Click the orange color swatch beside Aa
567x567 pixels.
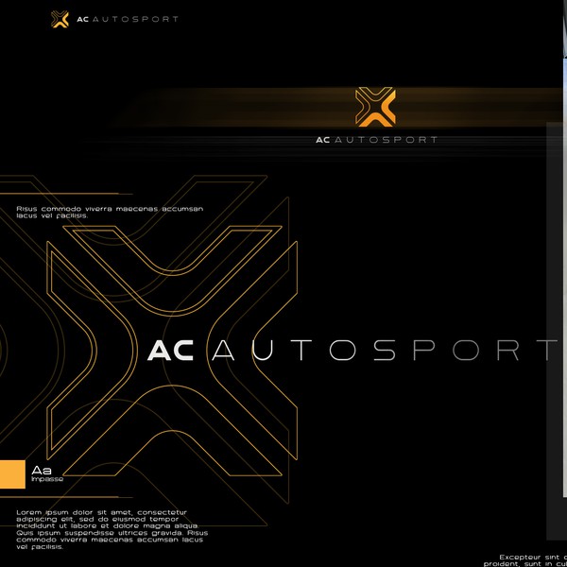12,474
